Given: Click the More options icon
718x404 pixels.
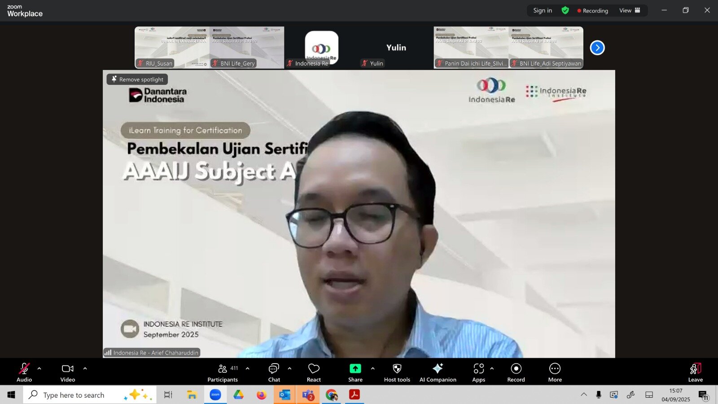Looking at the screenshot, I should [555, 373].
